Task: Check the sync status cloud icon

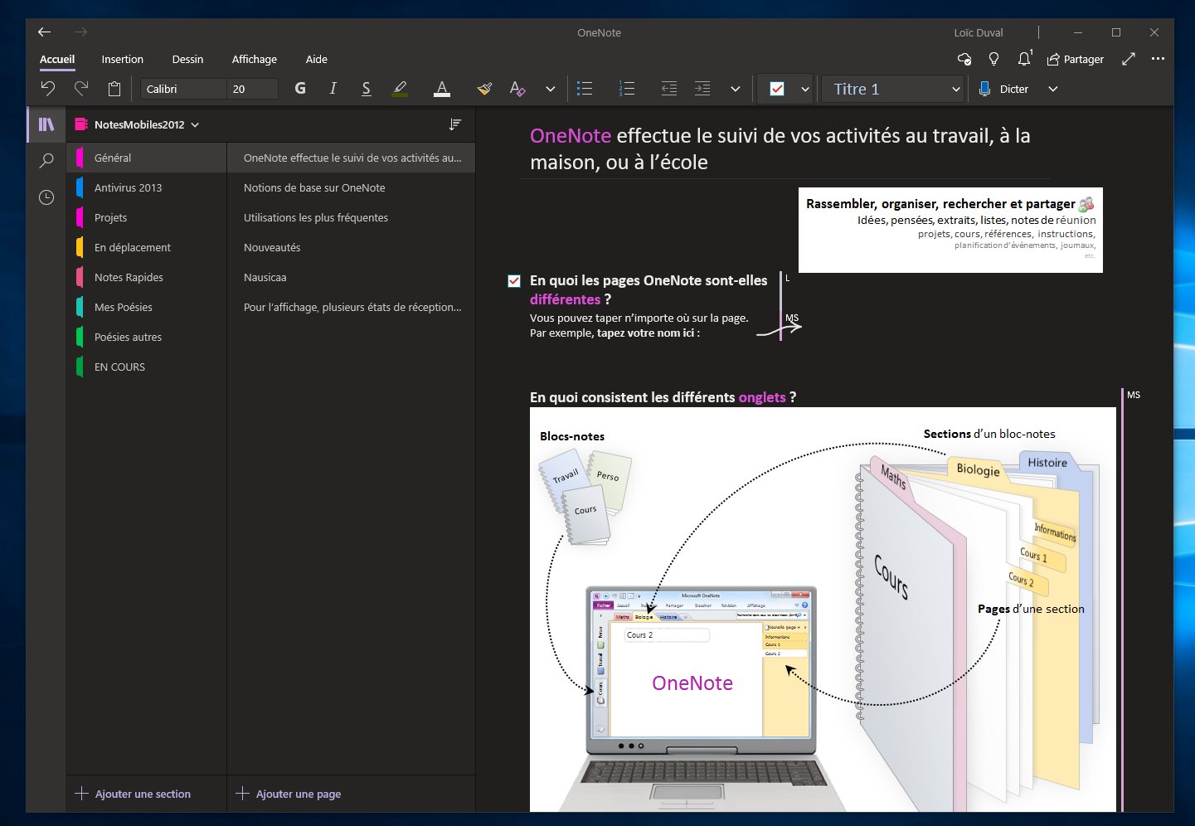Action: pos(964,59)
